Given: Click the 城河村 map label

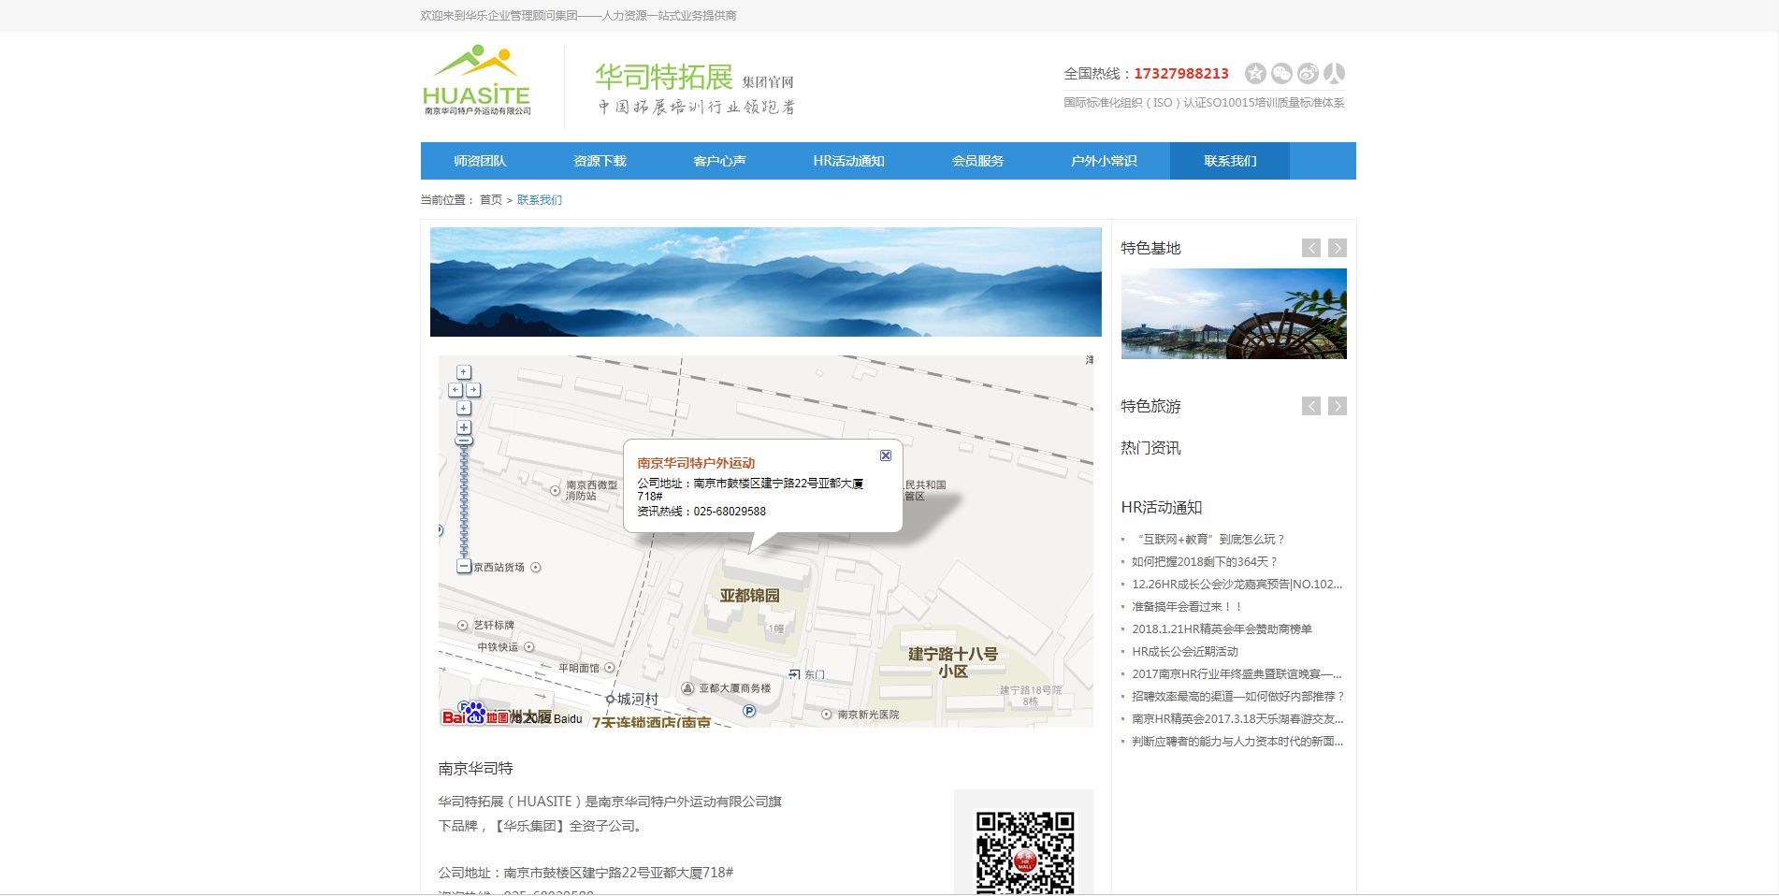Looking at the screenshot, I should coord(638,699).
